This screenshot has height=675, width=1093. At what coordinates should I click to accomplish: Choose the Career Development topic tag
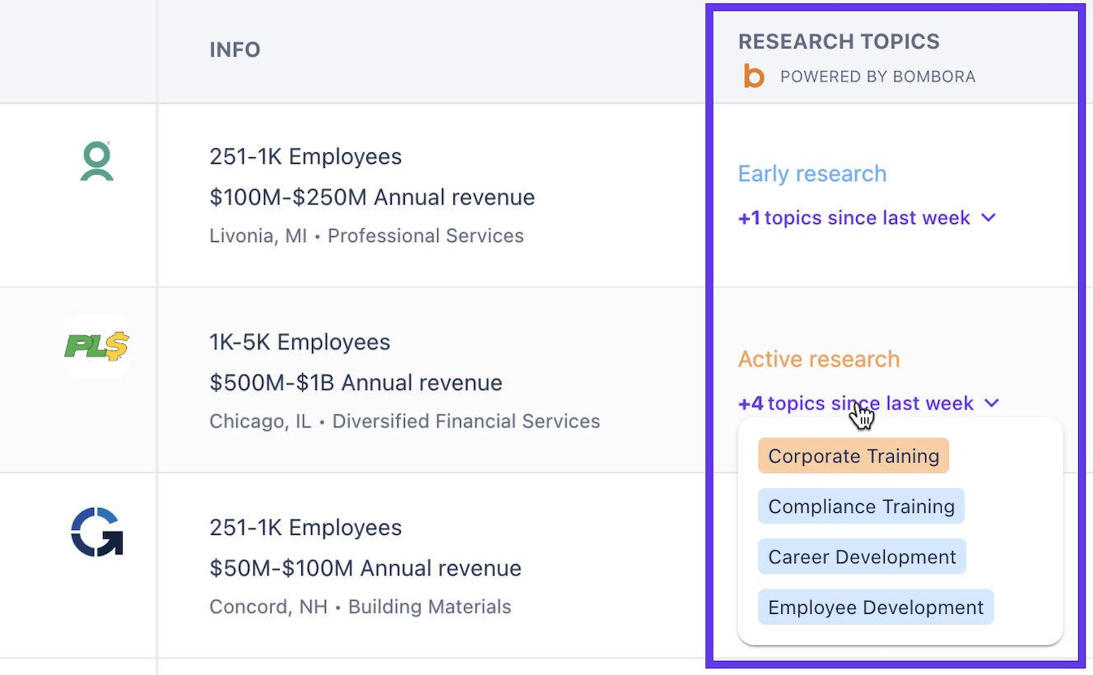[x=862, y=557]
